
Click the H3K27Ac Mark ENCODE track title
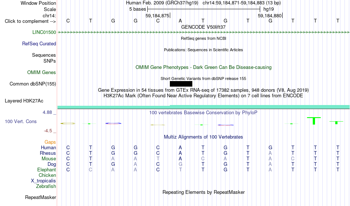point(203,96)
